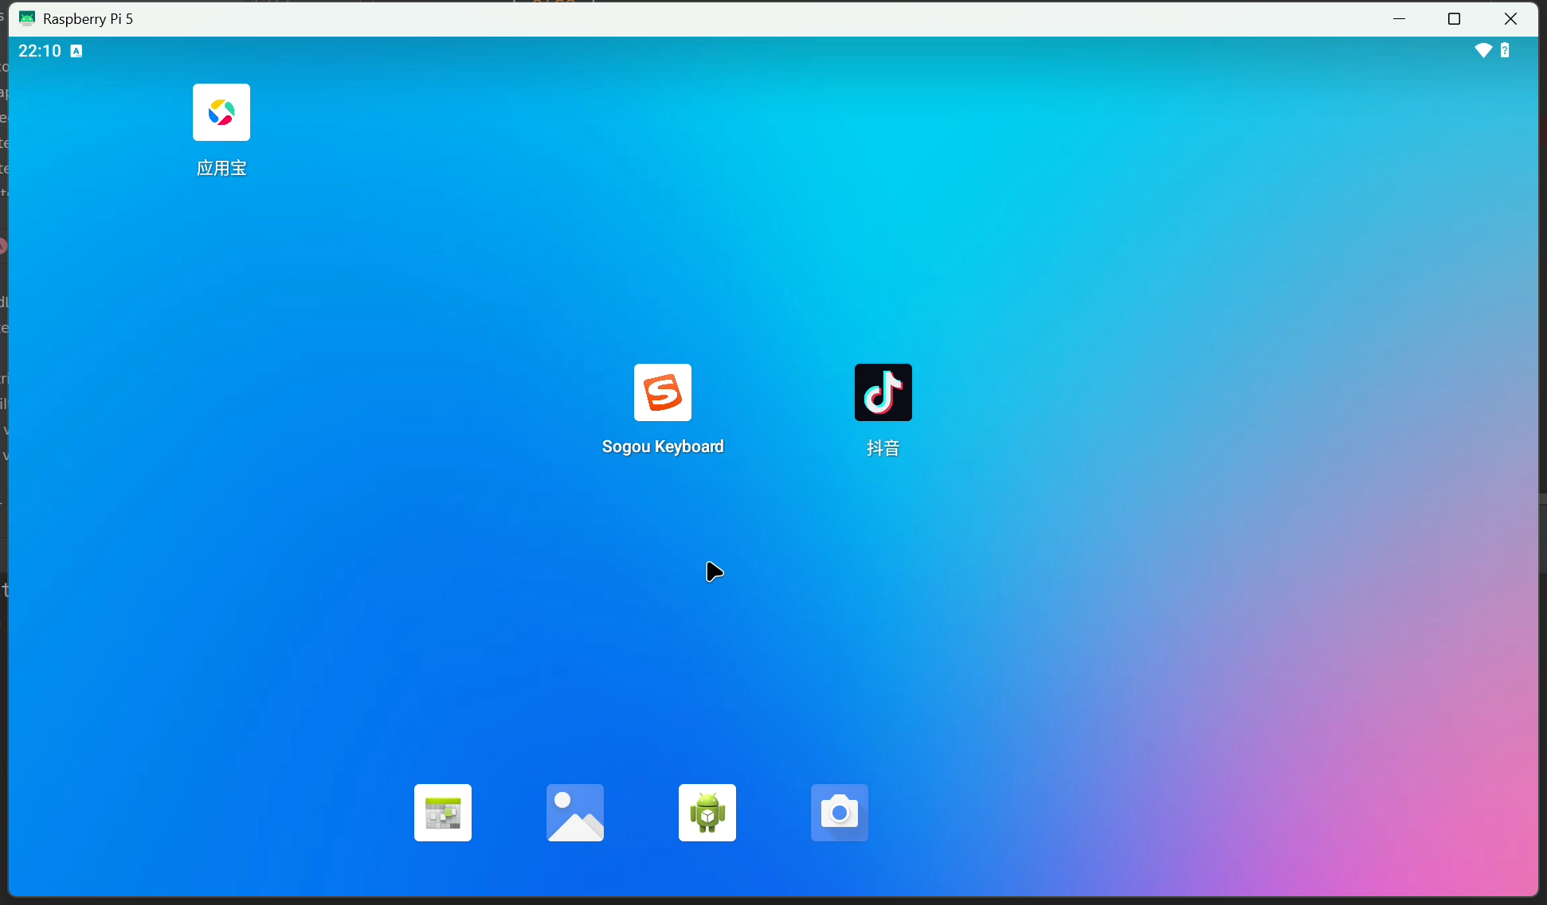Open the Calendar app in dock
This screenshot has width=1547, height=905.
[443, 813]
